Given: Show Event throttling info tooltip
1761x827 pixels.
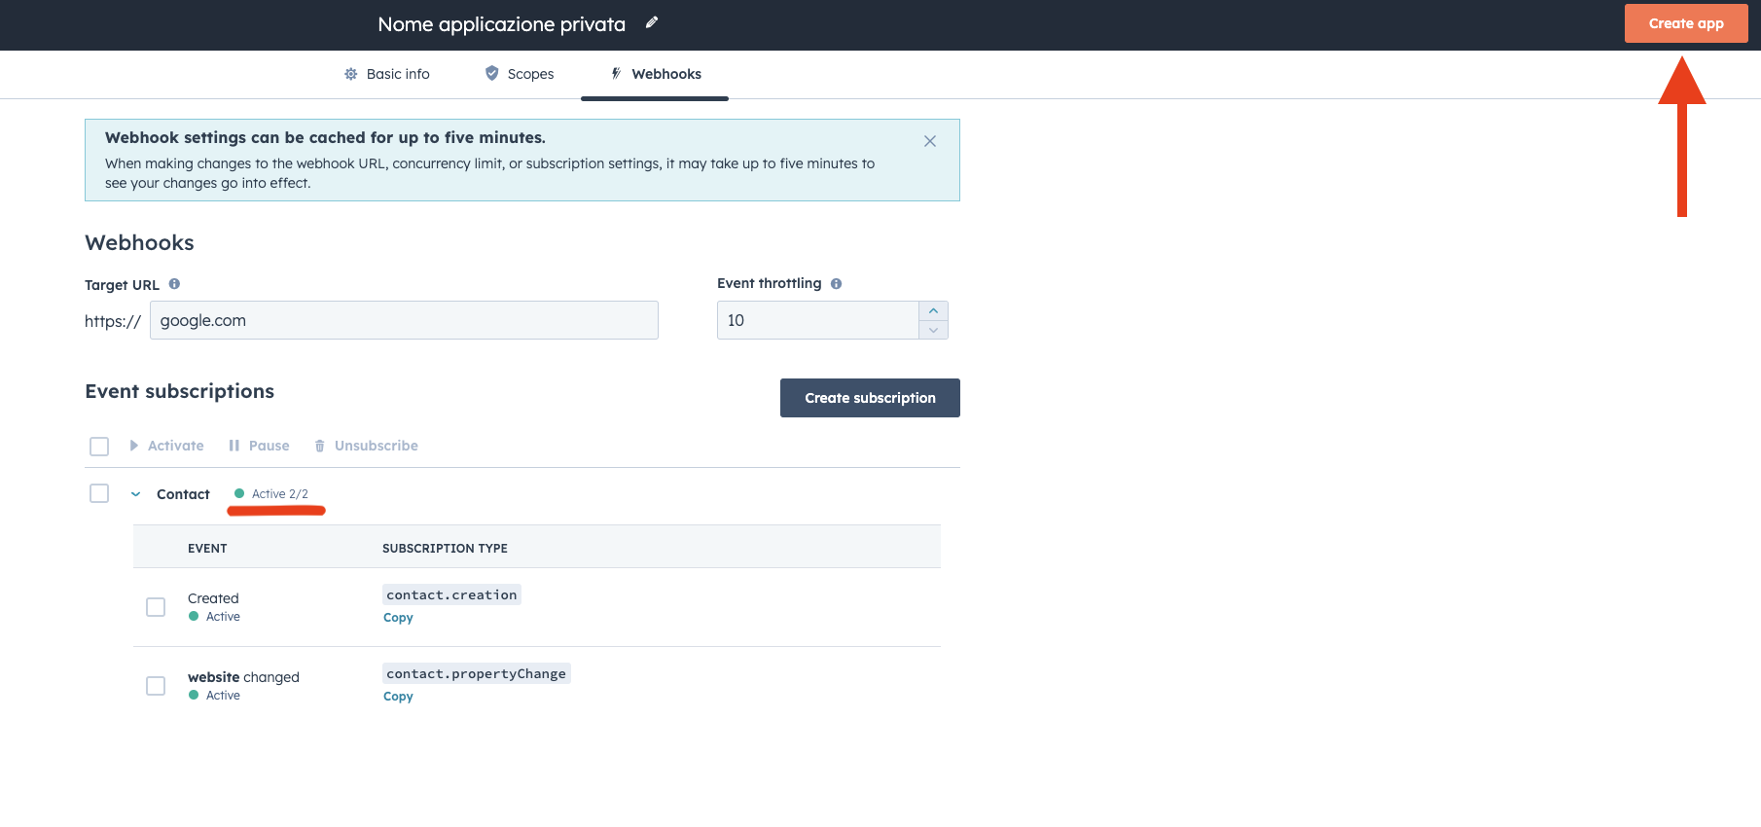Looking at the screenshot, I should tap(836, 284).
